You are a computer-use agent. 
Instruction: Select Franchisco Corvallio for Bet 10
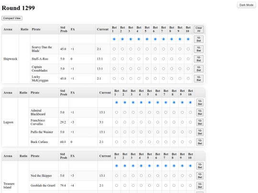click(x=190, y=122)
